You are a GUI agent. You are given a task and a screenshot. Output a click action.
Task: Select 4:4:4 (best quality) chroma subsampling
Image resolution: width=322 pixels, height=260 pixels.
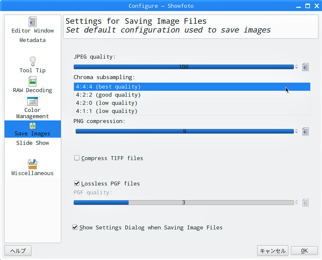[x=192, y=87]
